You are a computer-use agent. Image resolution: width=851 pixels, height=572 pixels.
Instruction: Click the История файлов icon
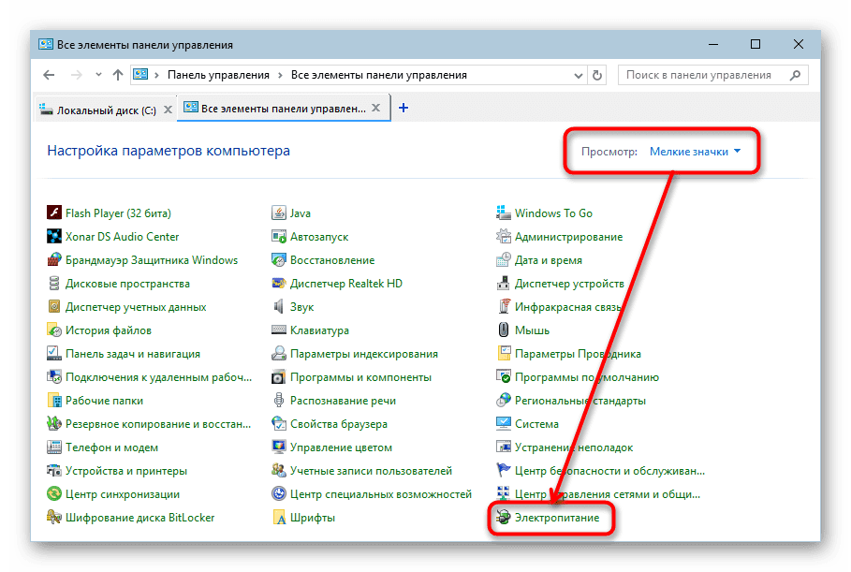54,330
